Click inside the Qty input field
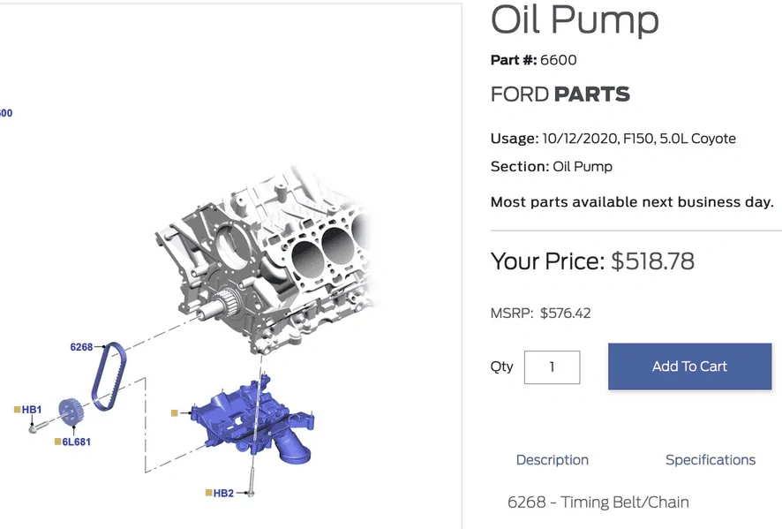 tap(552, 367)
